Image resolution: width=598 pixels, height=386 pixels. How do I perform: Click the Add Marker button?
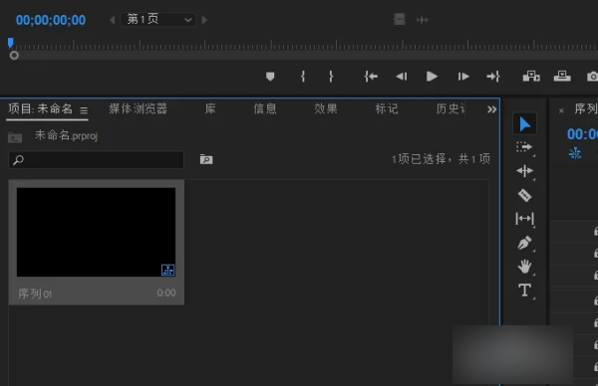[x=270, y=77]
